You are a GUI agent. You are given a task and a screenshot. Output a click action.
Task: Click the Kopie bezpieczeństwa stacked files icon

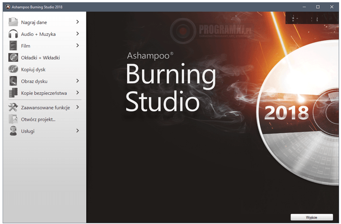[13, 93]
